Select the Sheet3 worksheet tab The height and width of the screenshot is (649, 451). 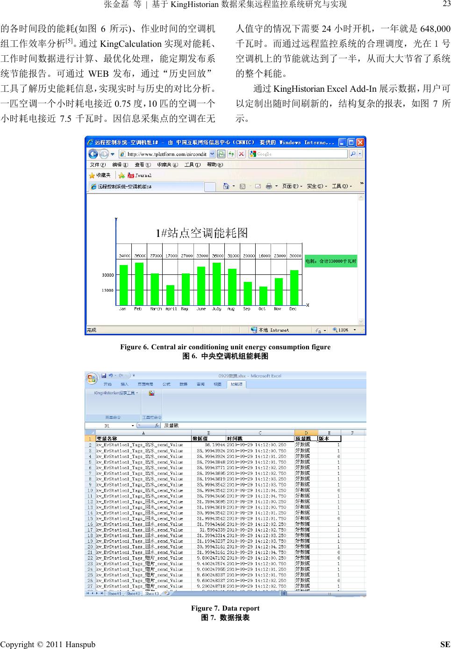(x=151, y=594)
